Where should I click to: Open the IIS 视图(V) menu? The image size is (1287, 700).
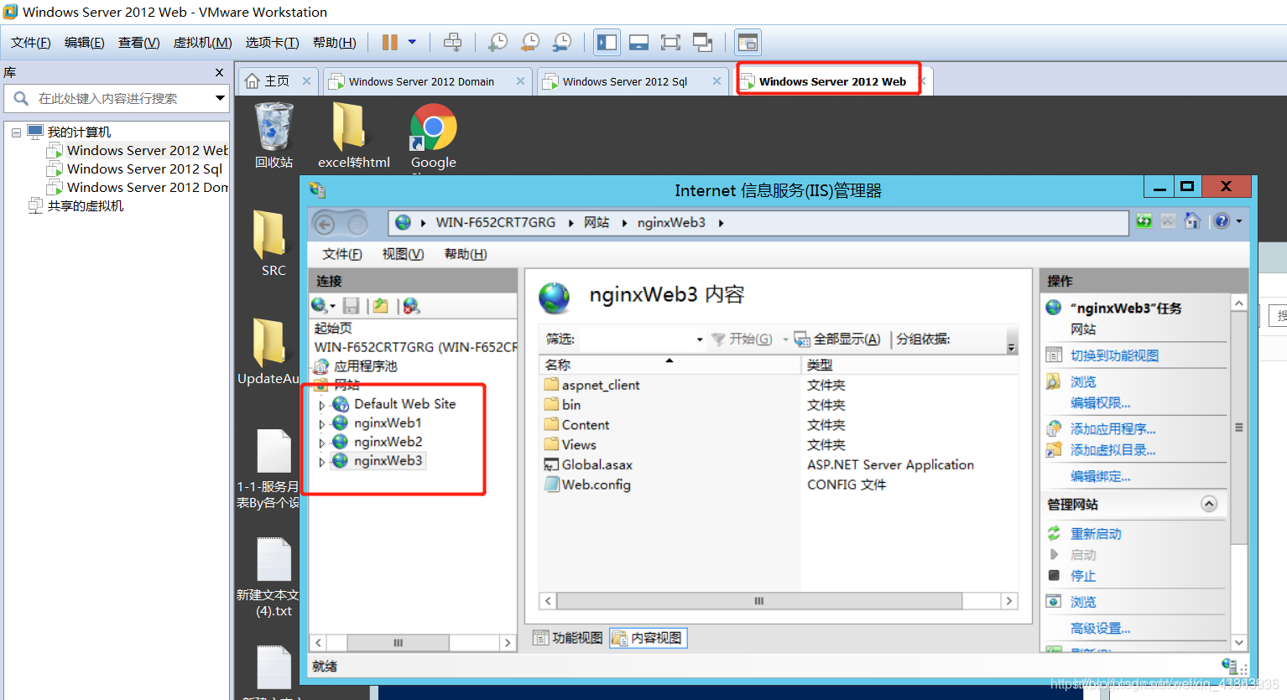403,254
